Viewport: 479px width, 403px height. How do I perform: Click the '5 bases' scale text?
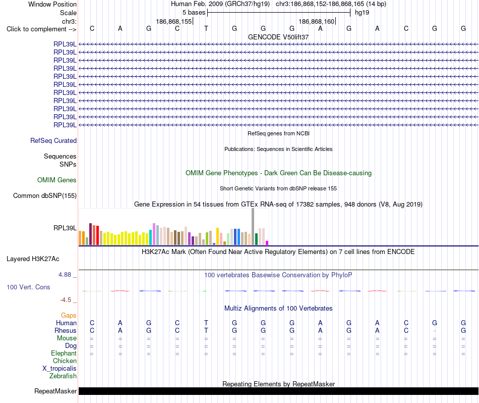[194, 13]
